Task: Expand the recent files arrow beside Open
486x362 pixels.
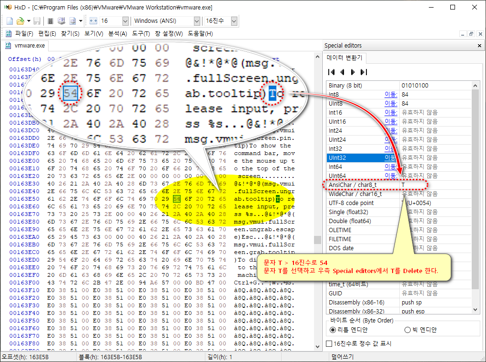Action: pyautogui.click(x=29, y=21)
